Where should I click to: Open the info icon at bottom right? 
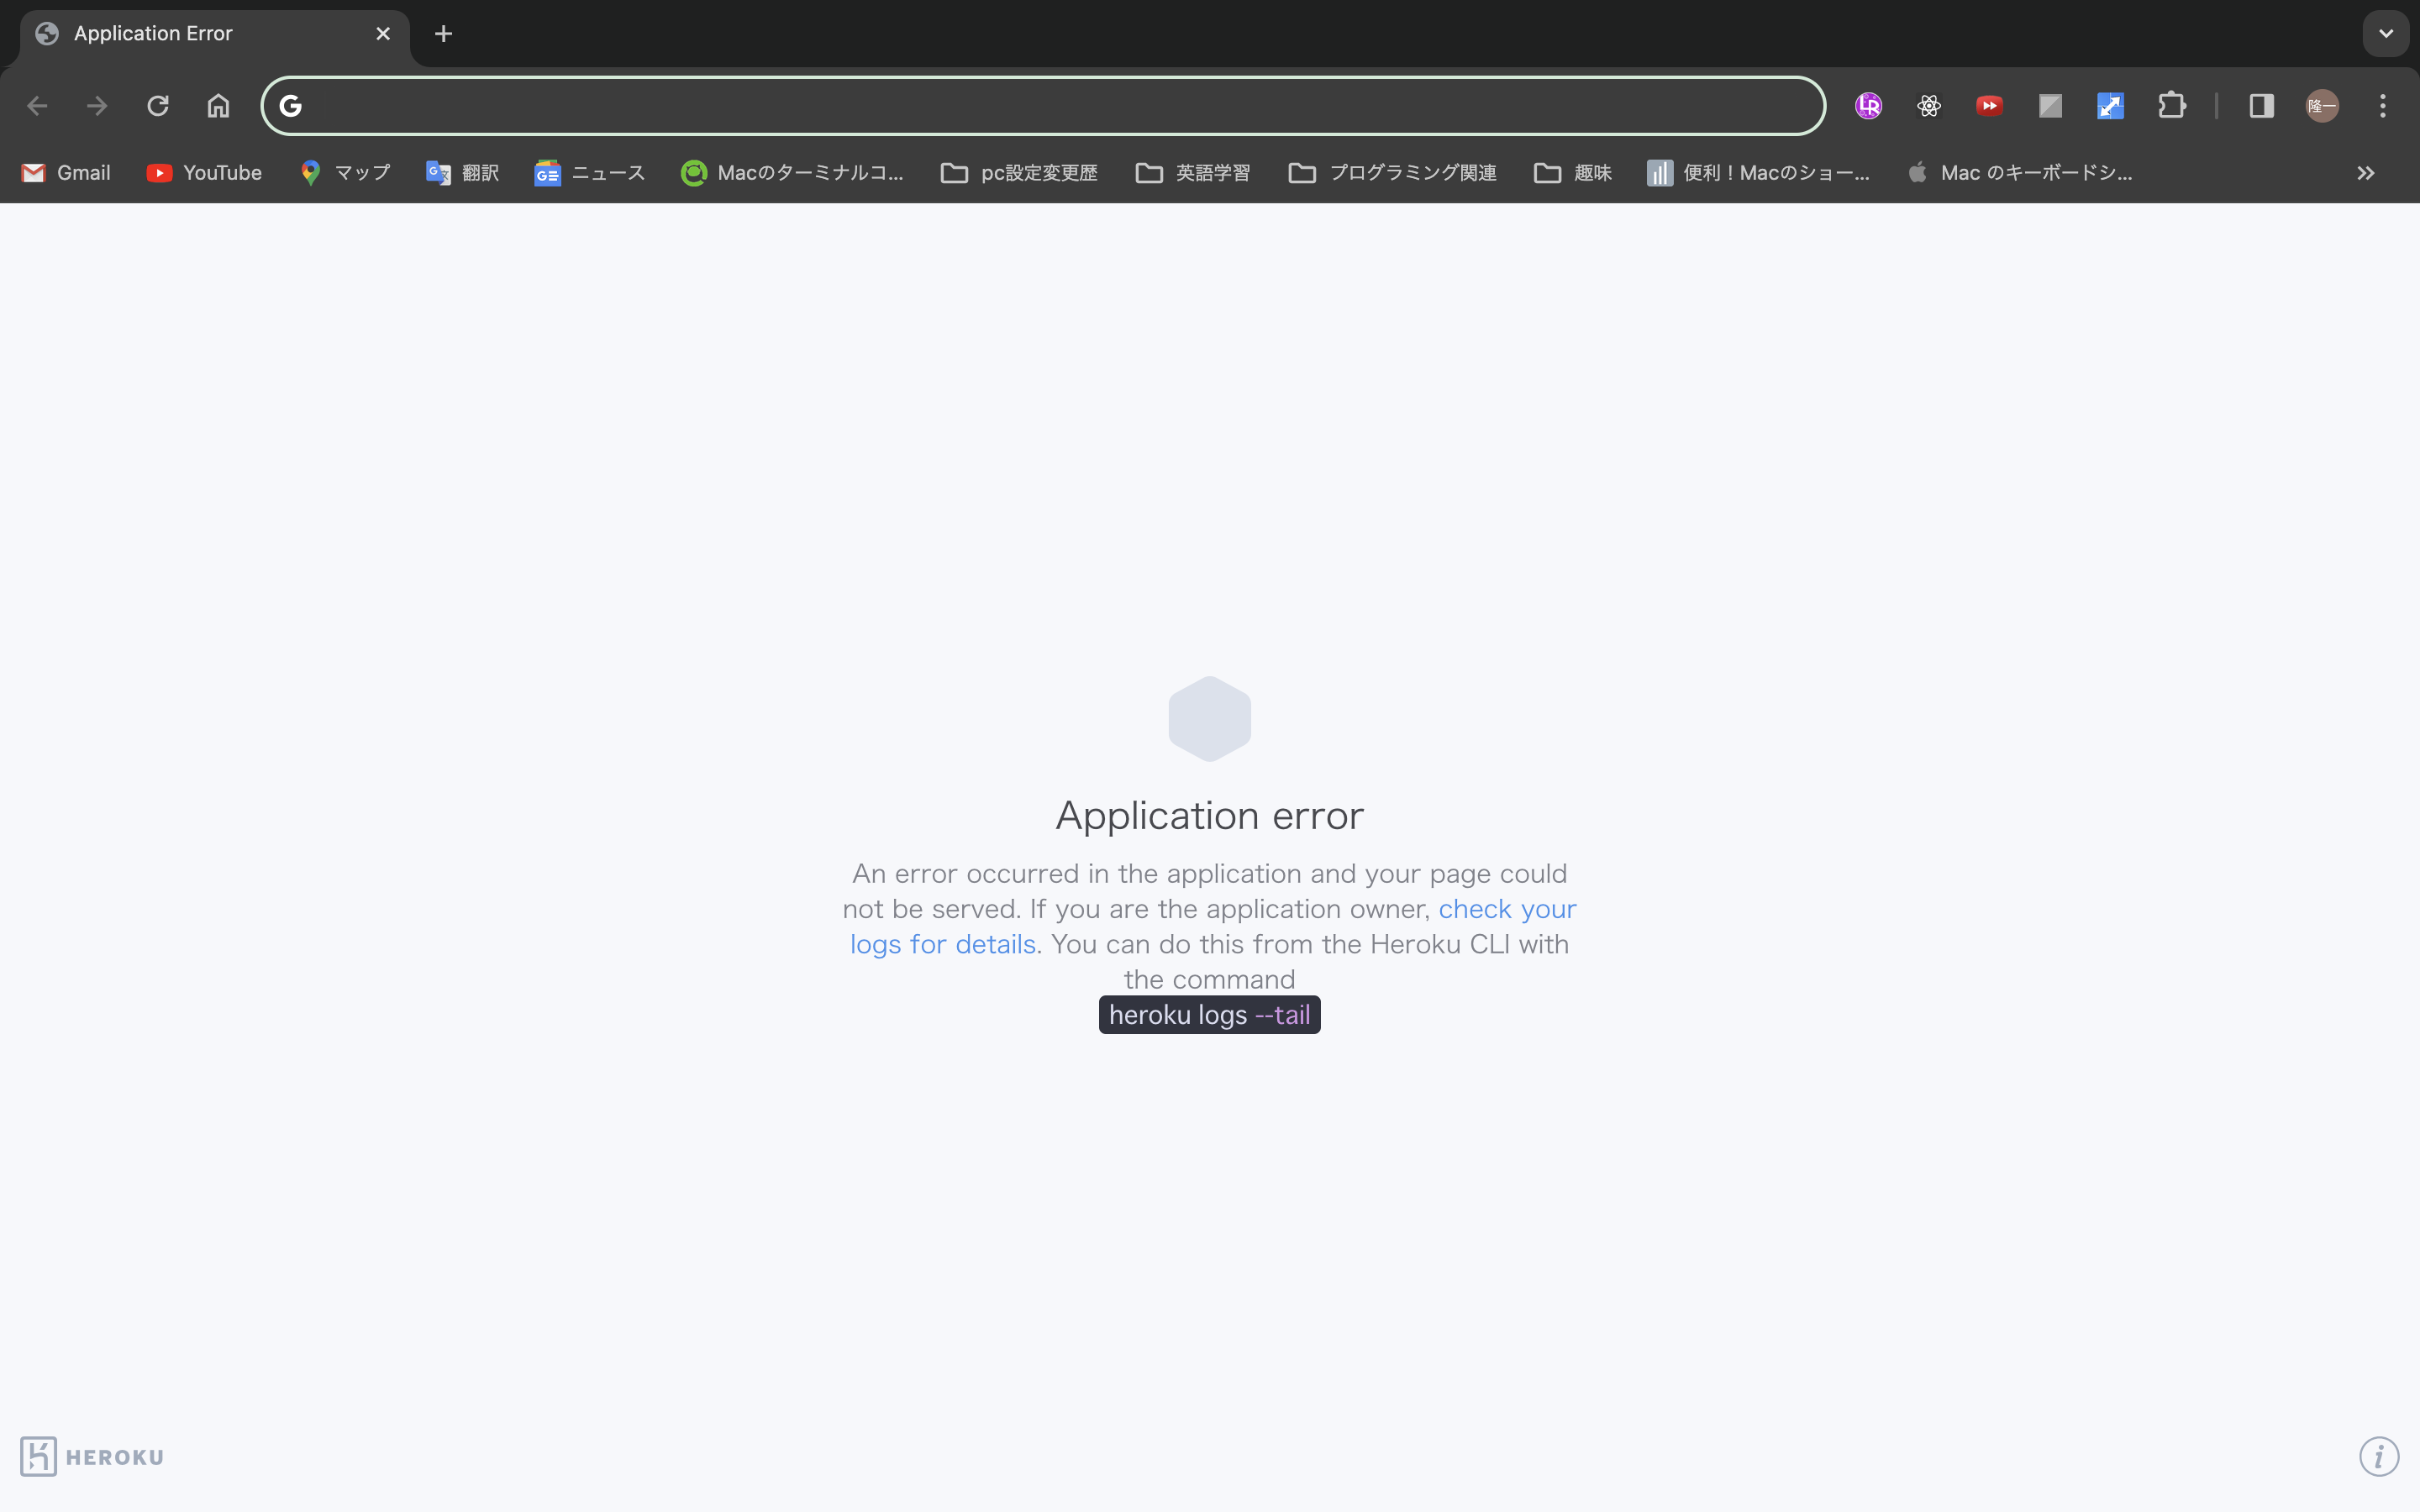tap(2379, 1457)
